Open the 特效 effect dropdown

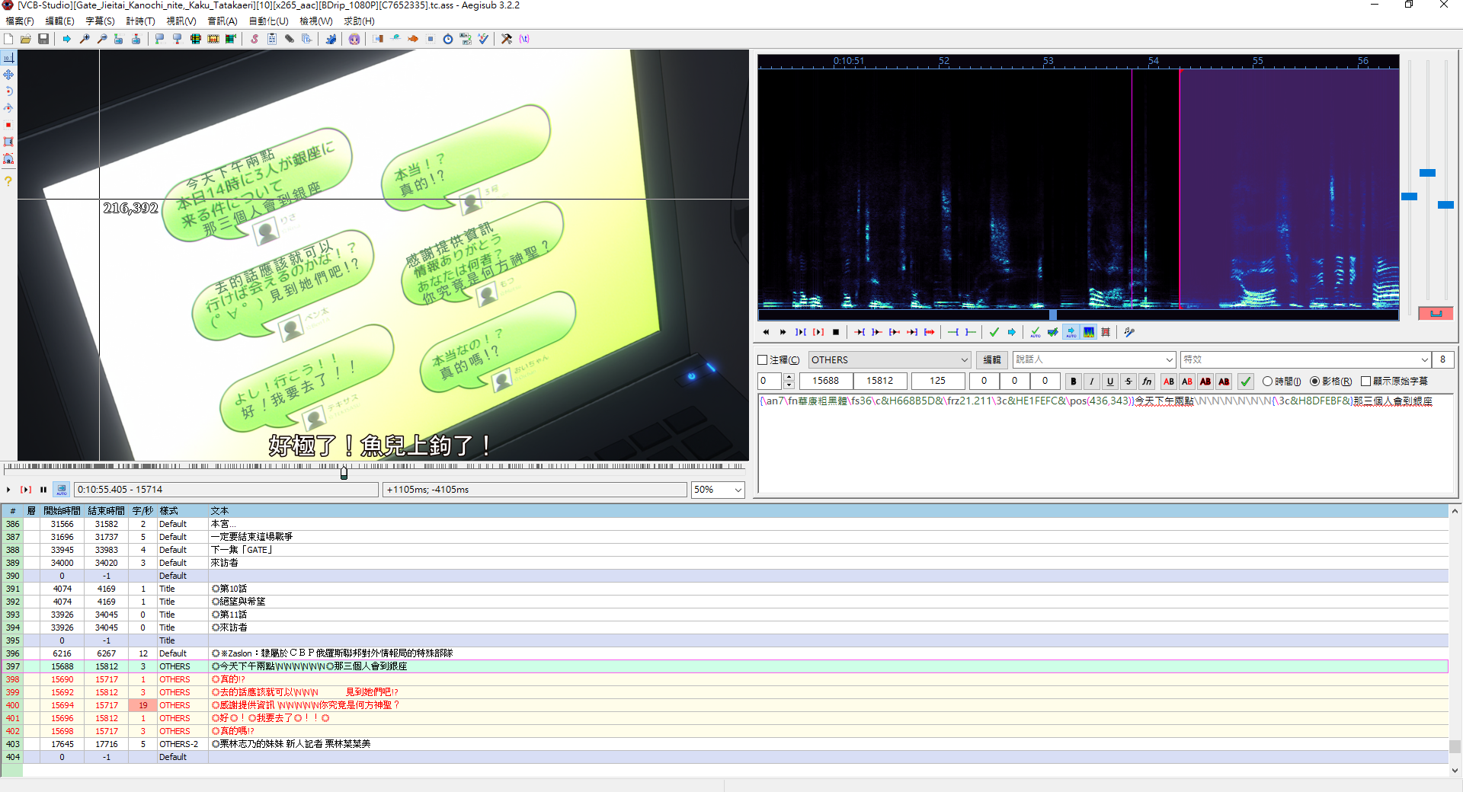pyautogui.click(x=1305, y=359)
